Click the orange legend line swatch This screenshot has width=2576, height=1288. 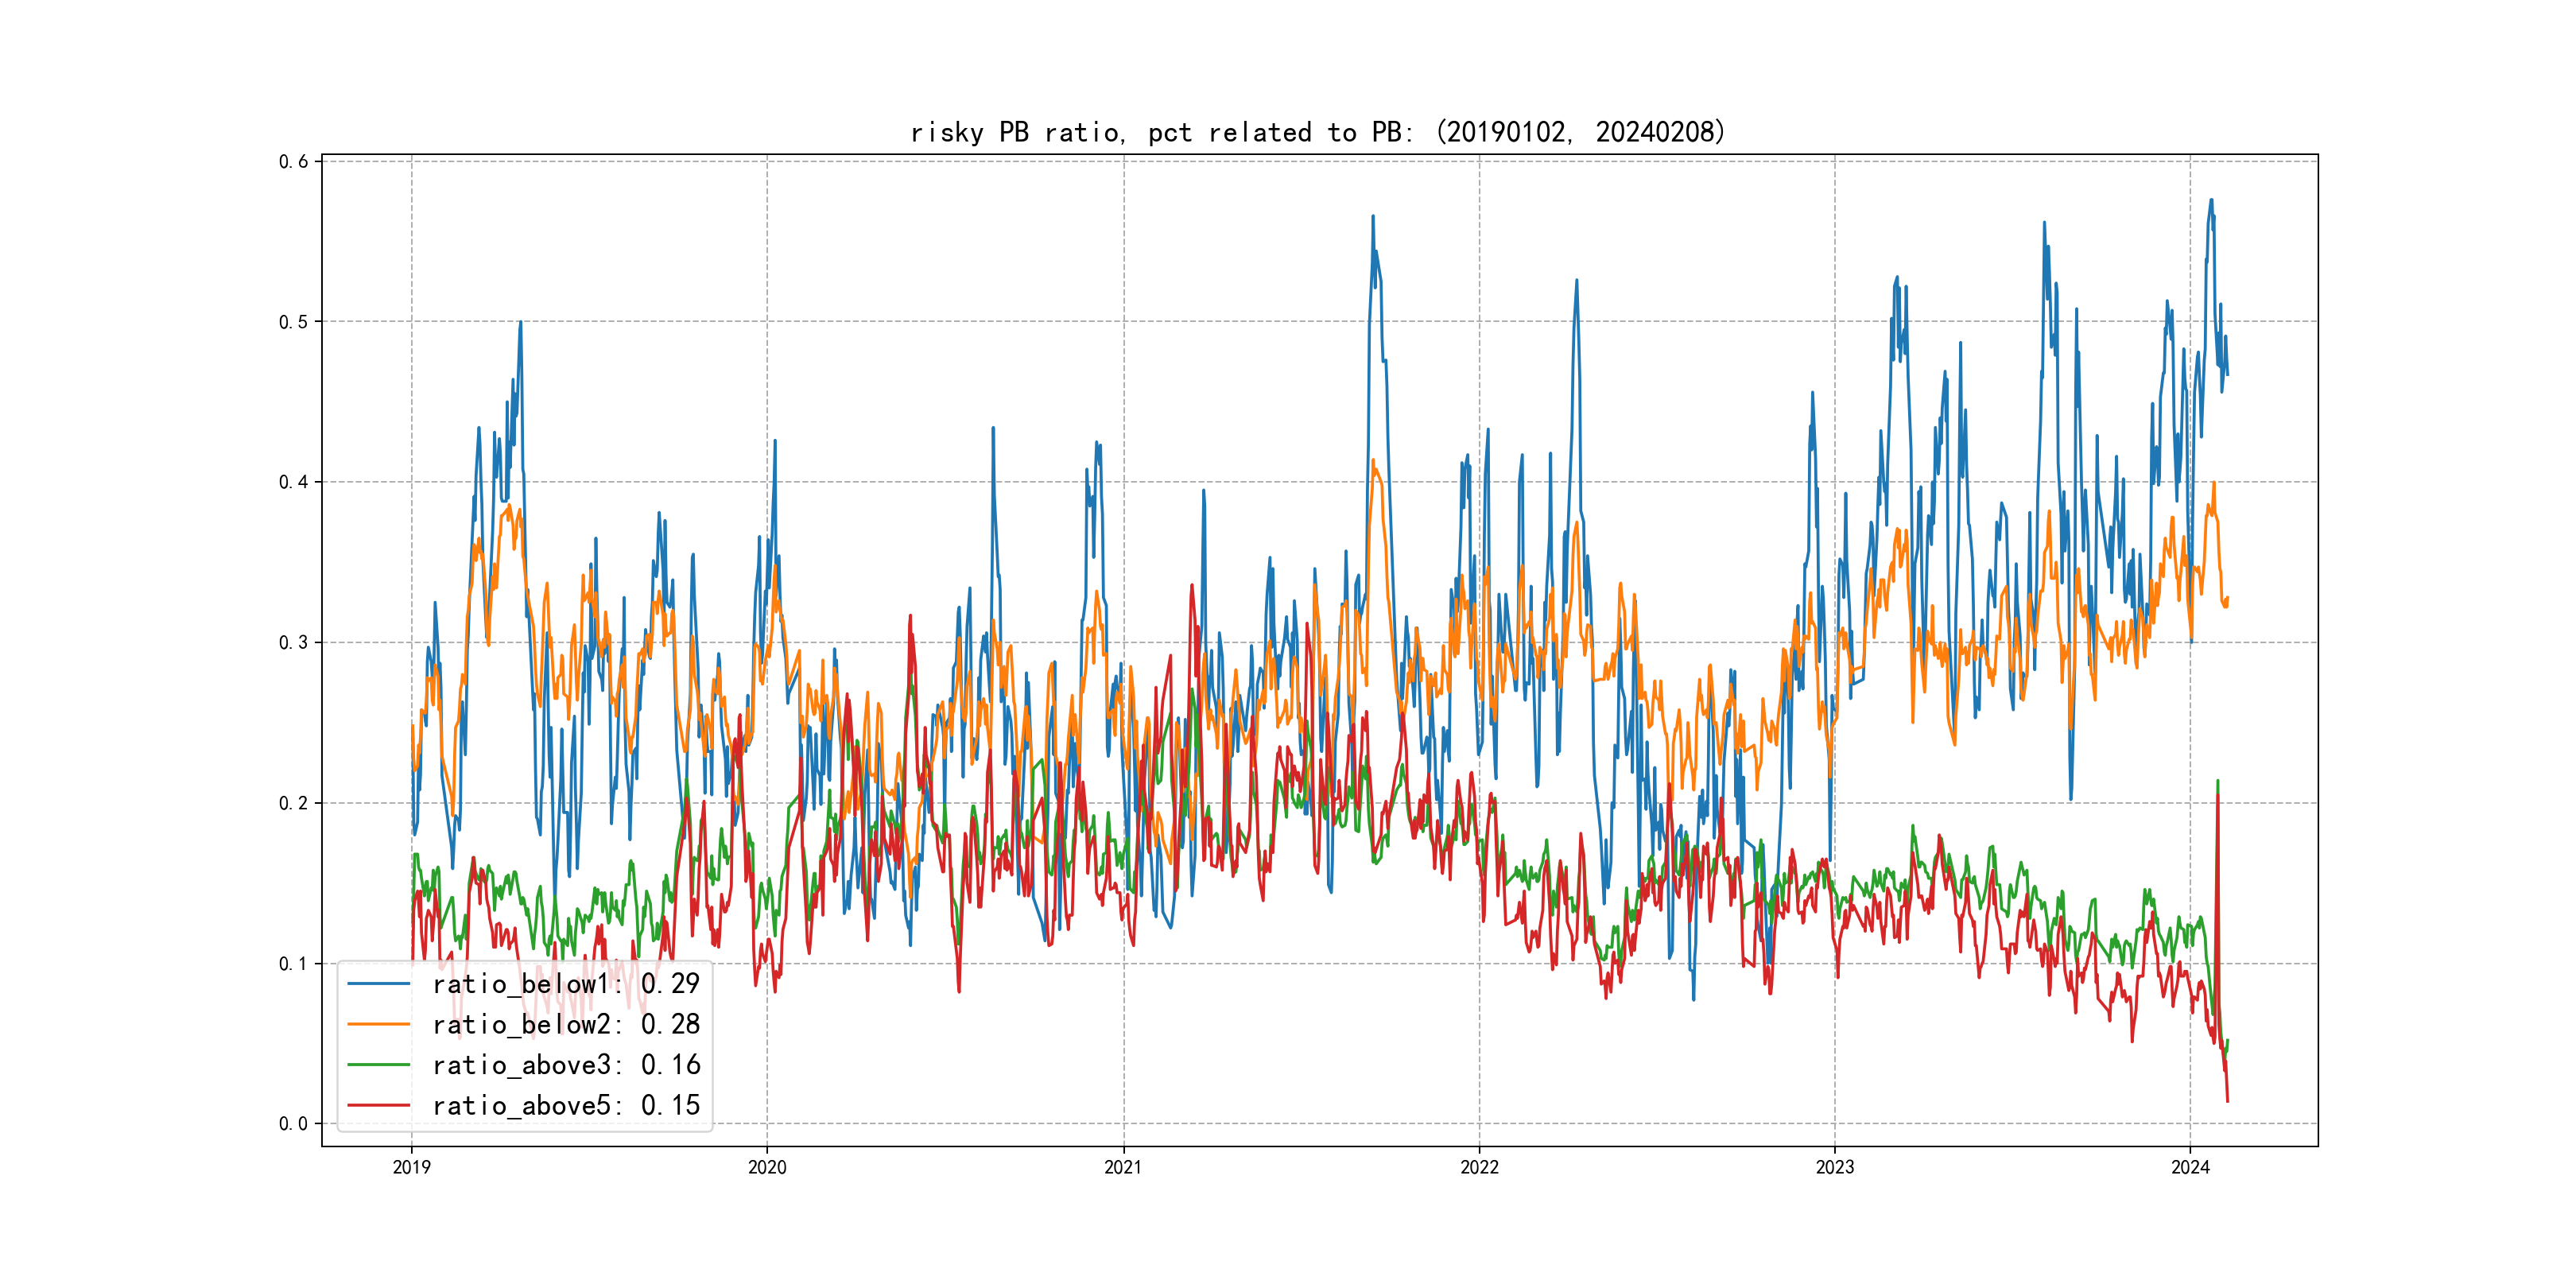pyautogui.click(x=378, y=1025)
